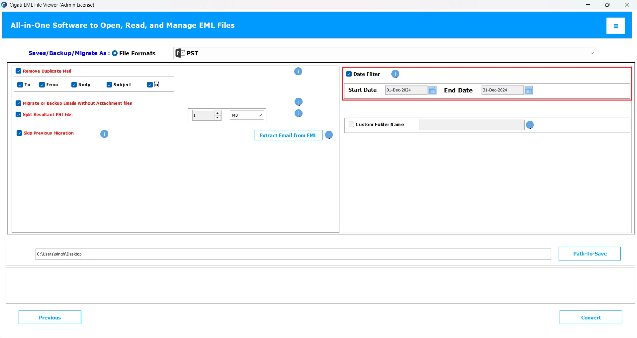Click the info icon beside Skip Previous Migration
Screen dimensions: 637x338
click(x=104, y=134)
